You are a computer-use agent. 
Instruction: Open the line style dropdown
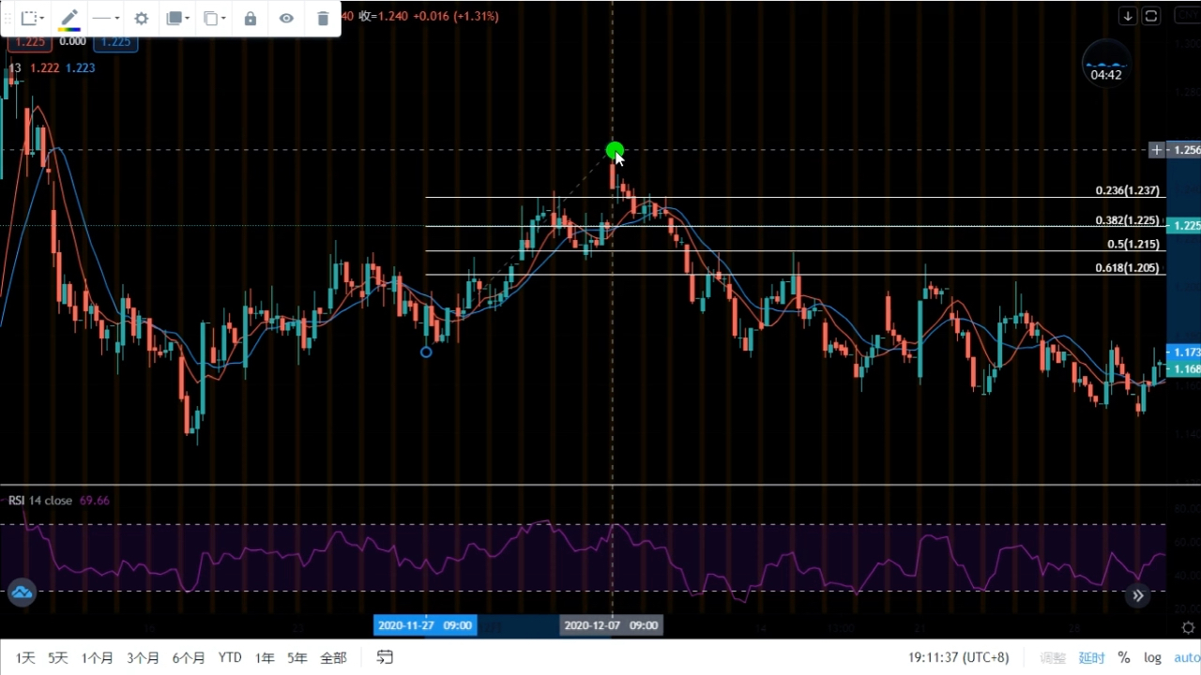click(x=105, y=18)
